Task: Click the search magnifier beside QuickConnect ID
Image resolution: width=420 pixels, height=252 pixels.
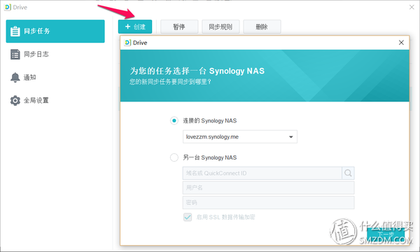Action: 348,174
